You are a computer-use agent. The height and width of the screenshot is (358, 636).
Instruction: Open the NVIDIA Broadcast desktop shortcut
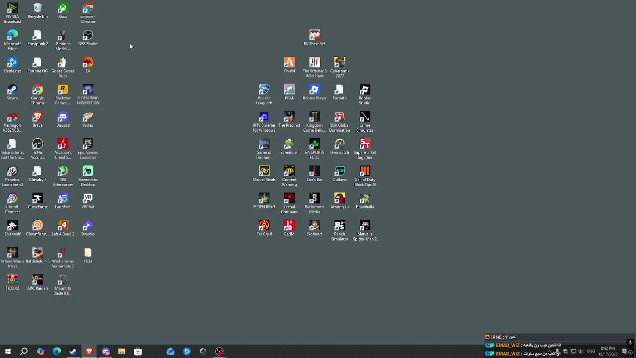(x=12, y=13)
